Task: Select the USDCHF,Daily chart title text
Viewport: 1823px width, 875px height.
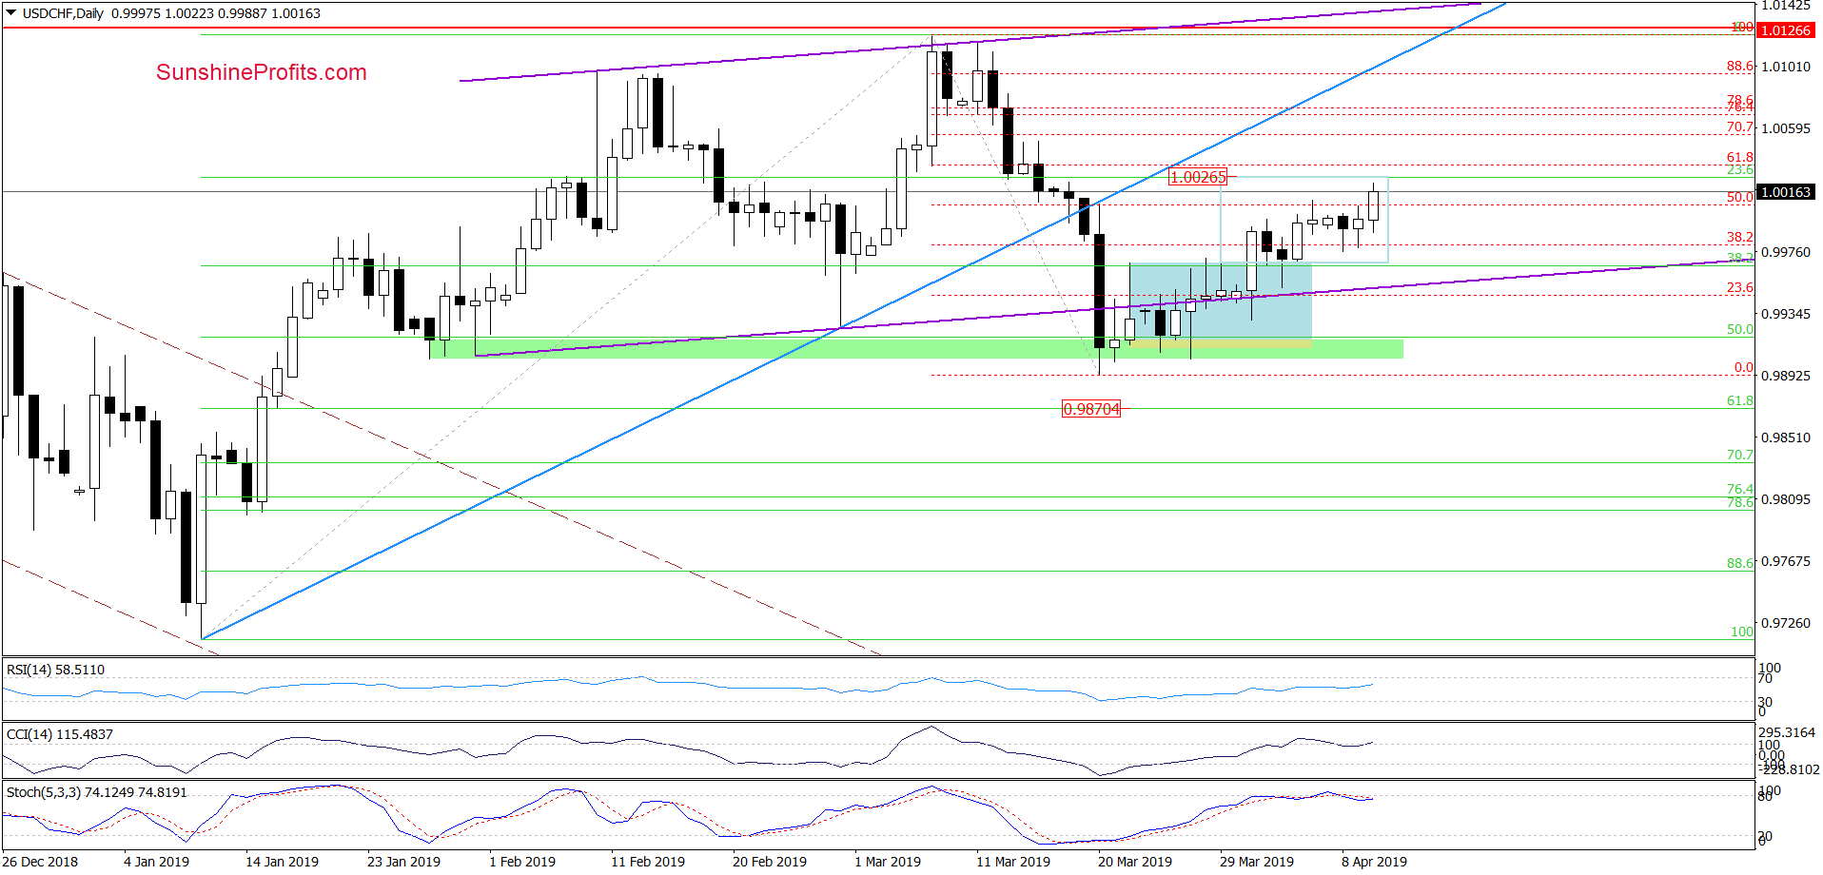Action: [x=63, y=13]
